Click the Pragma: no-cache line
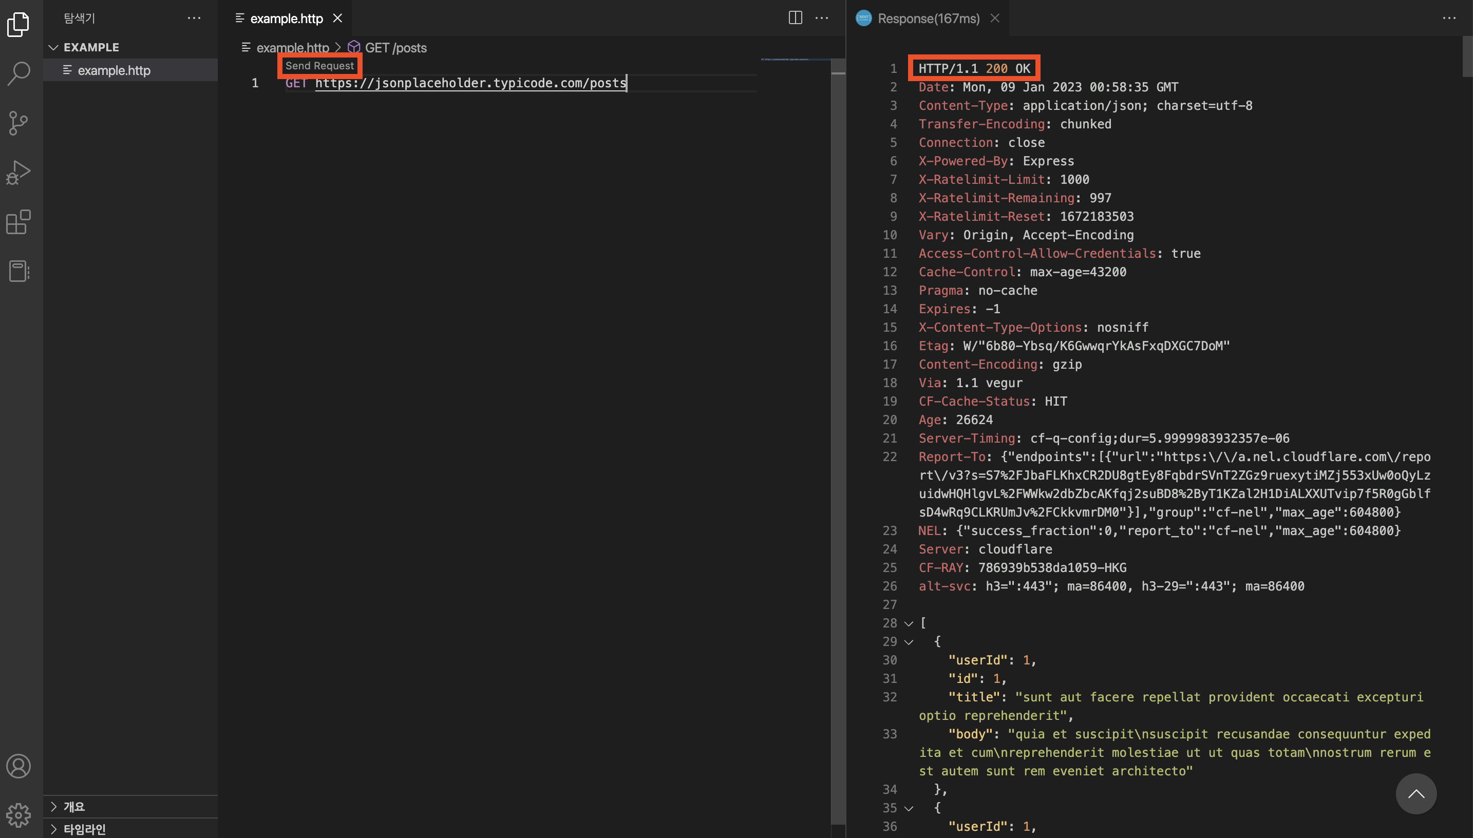This screenshot has height=838, width=1473. click(977, 290)
